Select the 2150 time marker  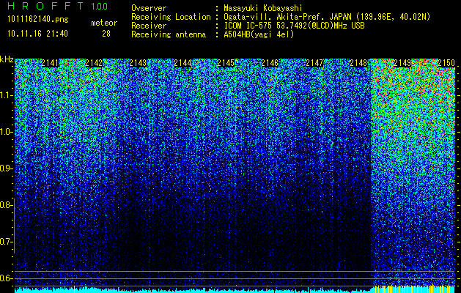446,63
